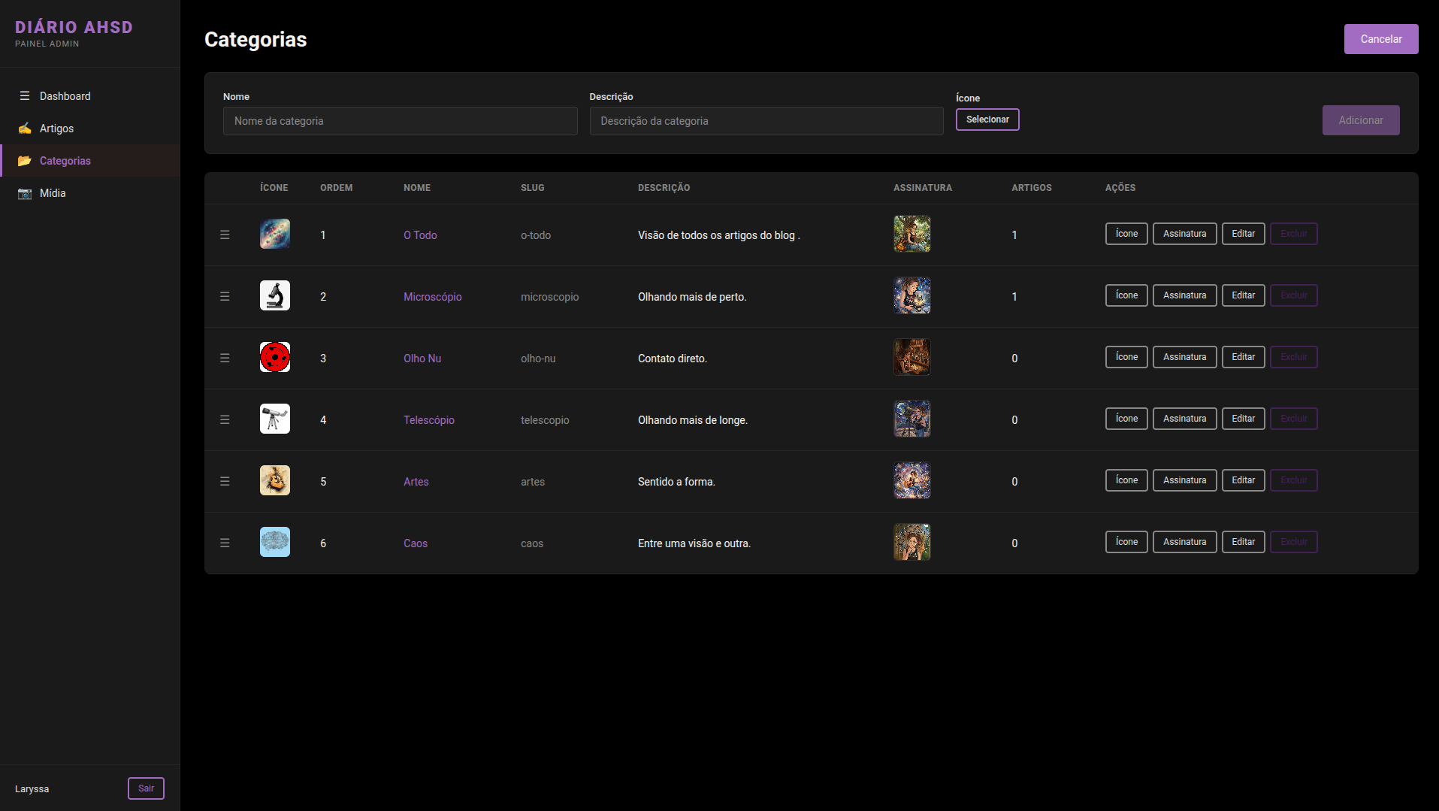Open the signature thumbnail for O Todo
The width and height of the screenshot is (1439, 811).
[911, 234]
